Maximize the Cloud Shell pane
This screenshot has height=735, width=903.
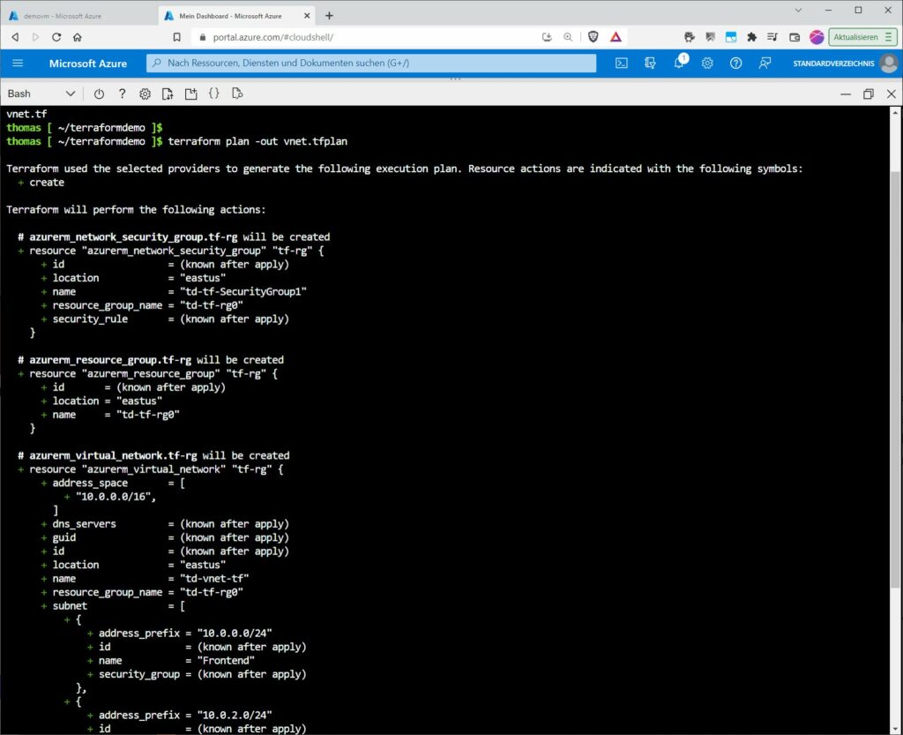[x=869, y=94]
